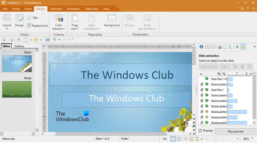This screenshot has width=257, height=143.
Task: Expand the quick toolbar overflow chevron
Action: click(72, 39)
